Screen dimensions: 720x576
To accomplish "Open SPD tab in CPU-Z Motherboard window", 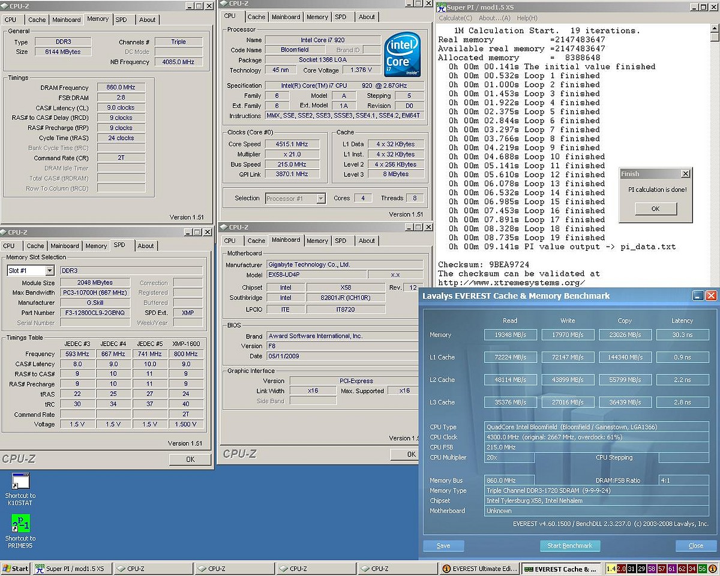I will coord(341,241).
